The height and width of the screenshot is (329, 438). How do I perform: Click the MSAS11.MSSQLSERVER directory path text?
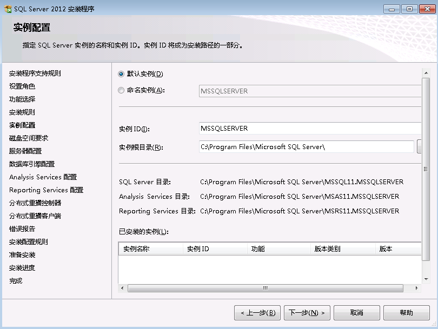pyautogui.click(x=300, y=197)
